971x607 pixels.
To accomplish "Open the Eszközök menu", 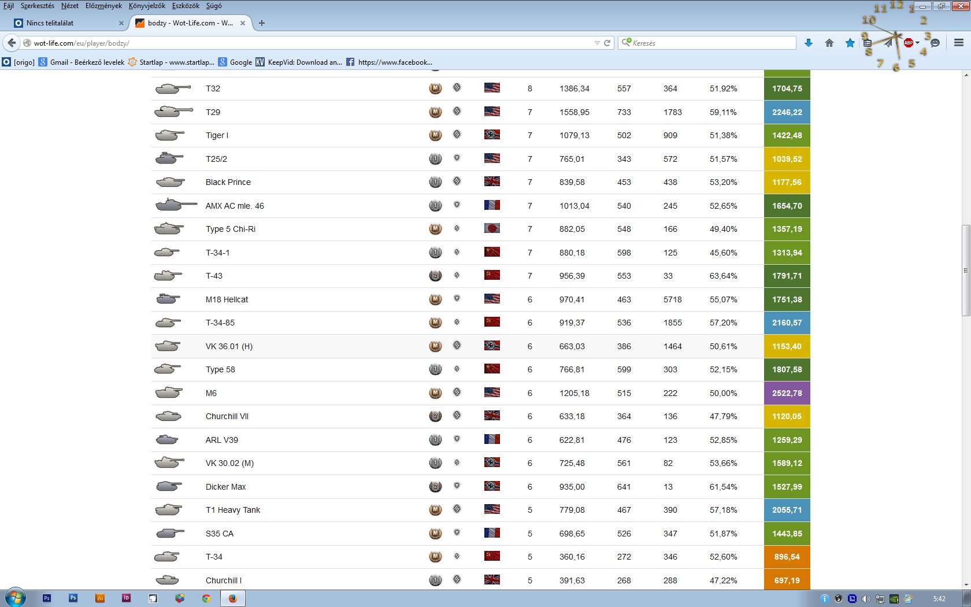I will pos(186,6).
